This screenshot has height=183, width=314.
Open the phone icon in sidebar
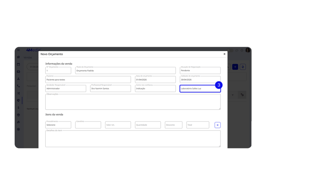(x=18, y=86)
